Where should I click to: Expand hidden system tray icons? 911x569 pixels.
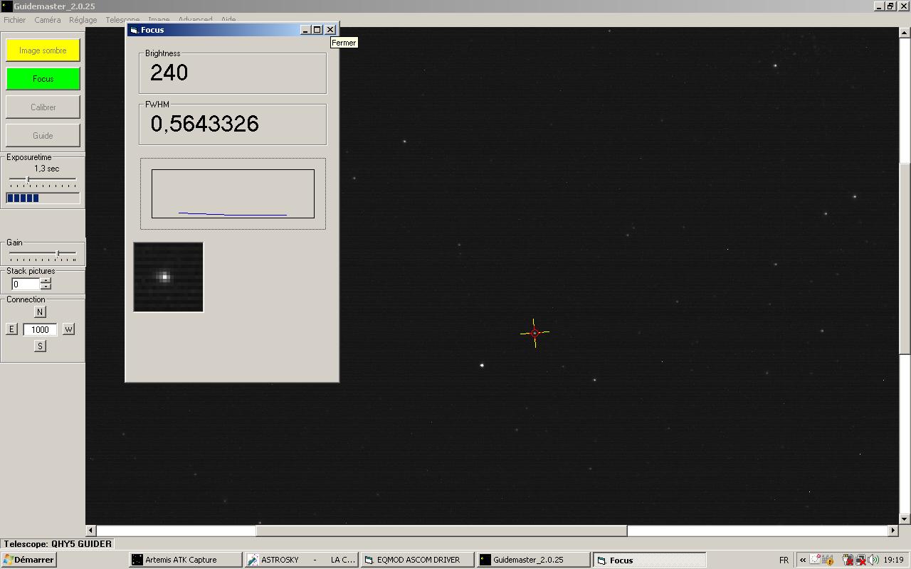tap(803, 560)
